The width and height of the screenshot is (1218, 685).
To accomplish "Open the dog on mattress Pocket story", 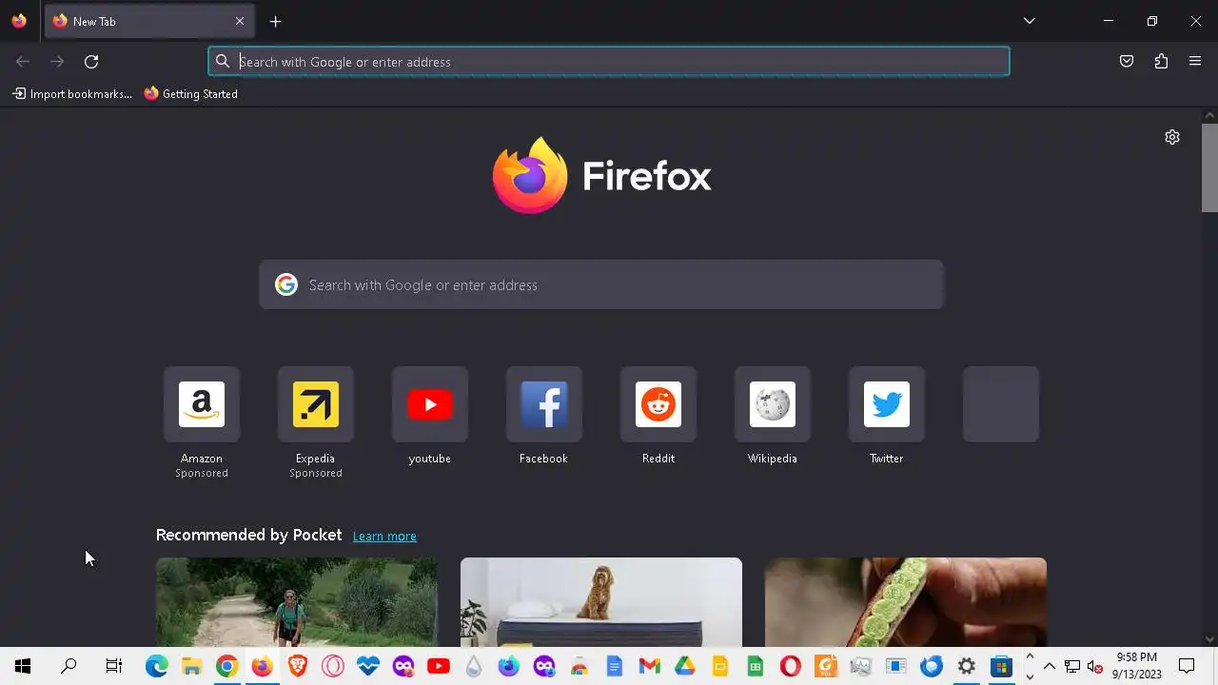I will point(601,602).
